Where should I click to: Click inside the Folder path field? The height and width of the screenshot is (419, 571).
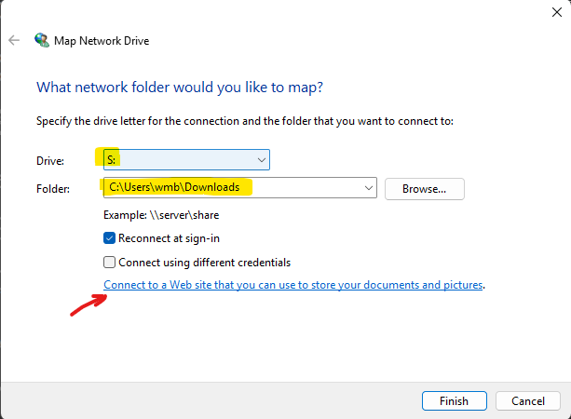(233, 188)
